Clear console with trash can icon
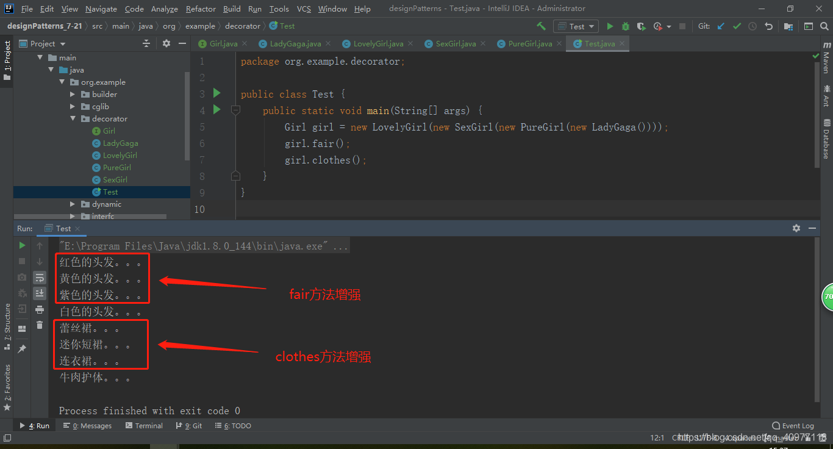This screenshot has height=449, width=833. point(40,325)
